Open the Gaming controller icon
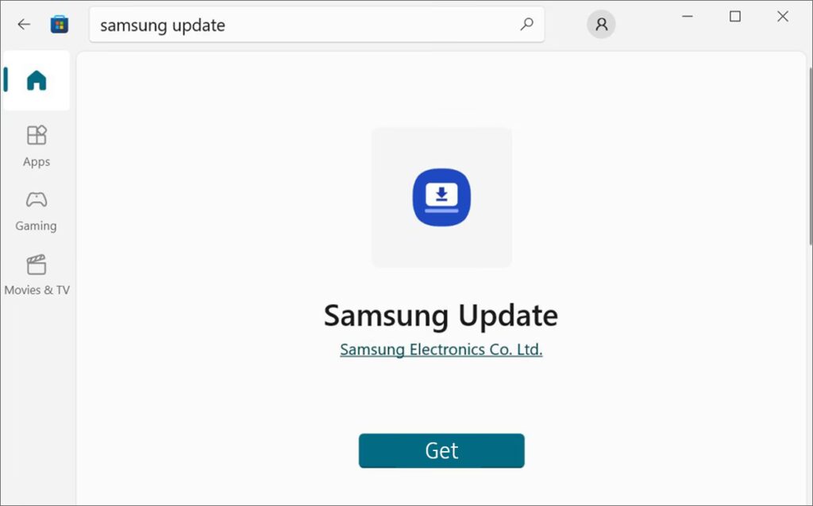Image resolution: width=813 pixels, height=506 pixels. click(37, 199)
